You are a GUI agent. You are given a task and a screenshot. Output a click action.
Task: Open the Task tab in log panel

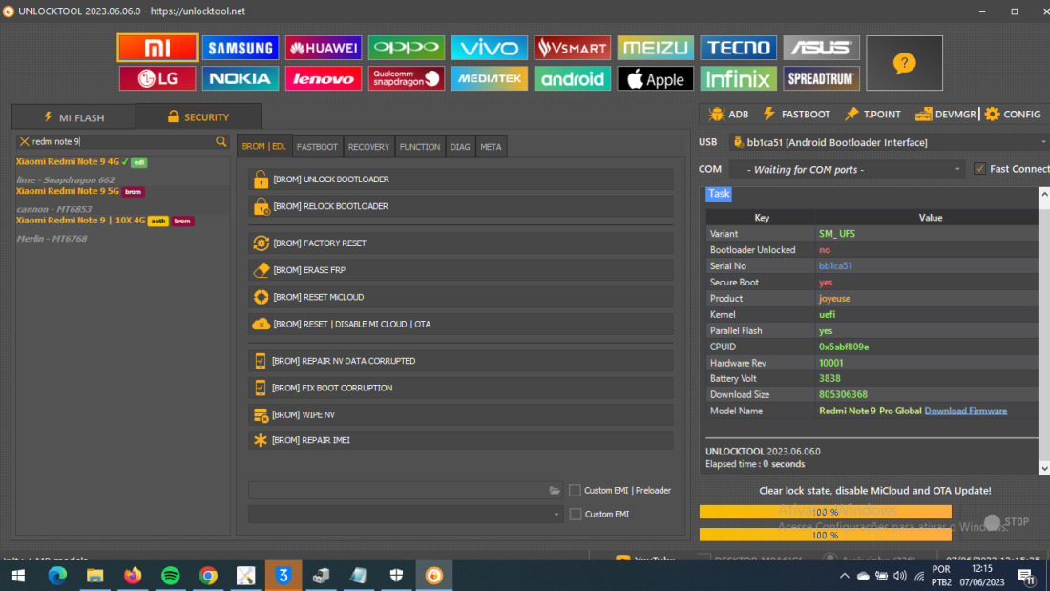[719, 194]
